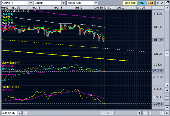Click the -7,2600 momentum axis label
The width and height of the screenshot is (170, 116).
point(158,77)
